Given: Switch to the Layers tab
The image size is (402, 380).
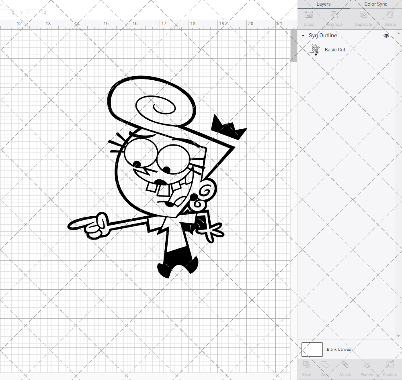Looking at the screenshot, I should click(x=323, y=4).
